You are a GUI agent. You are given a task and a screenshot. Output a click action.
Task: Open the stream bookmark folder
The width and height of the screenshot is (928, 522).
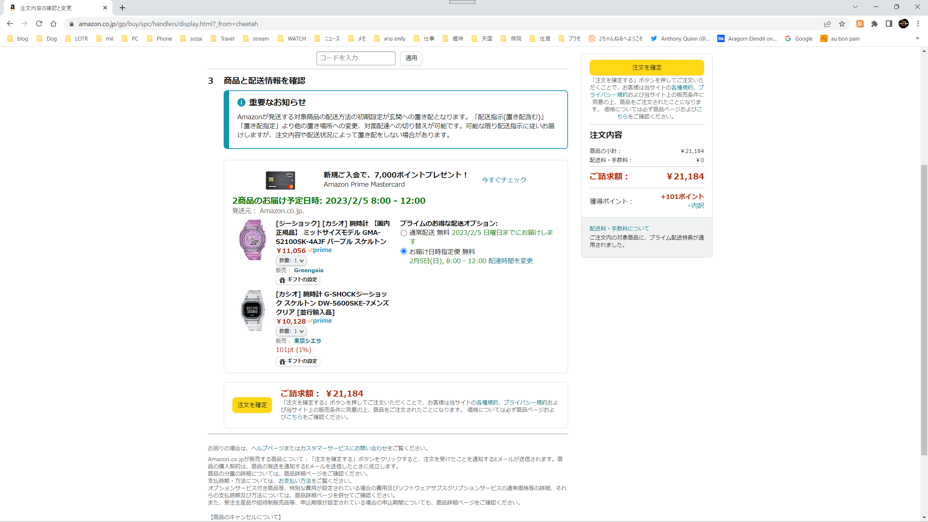pyautogui.click(x=256, y=38)
